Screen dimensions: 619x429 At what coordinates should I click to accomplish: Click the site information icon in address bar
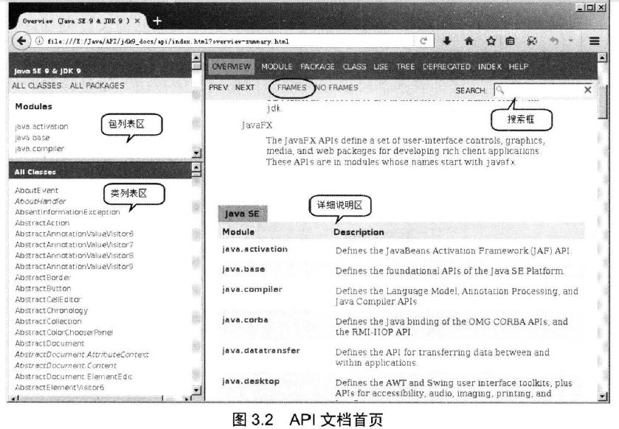click(39, 41)
